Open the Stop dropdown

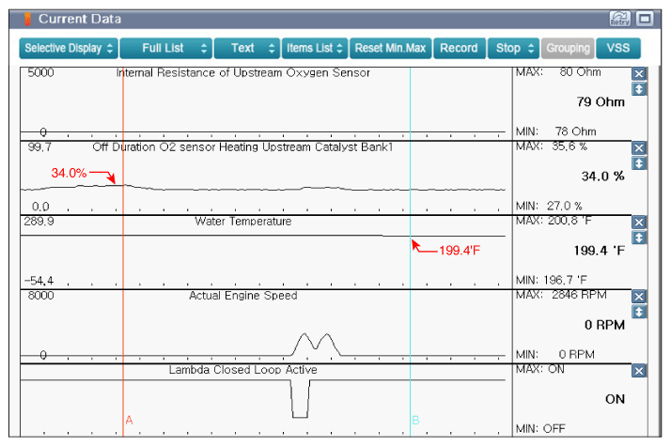(513, 48)
